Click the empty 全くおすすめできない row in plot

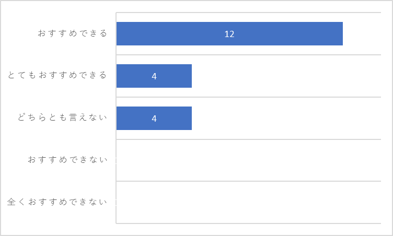click(x=249, y=202)
